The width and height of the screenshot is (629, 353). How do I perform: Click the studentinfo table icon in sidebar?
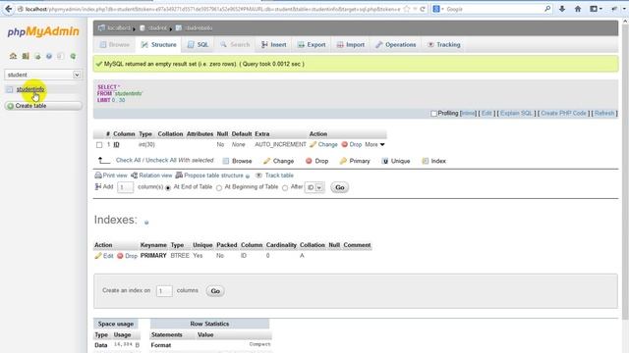pyautogui.click(x=10, y=89)
